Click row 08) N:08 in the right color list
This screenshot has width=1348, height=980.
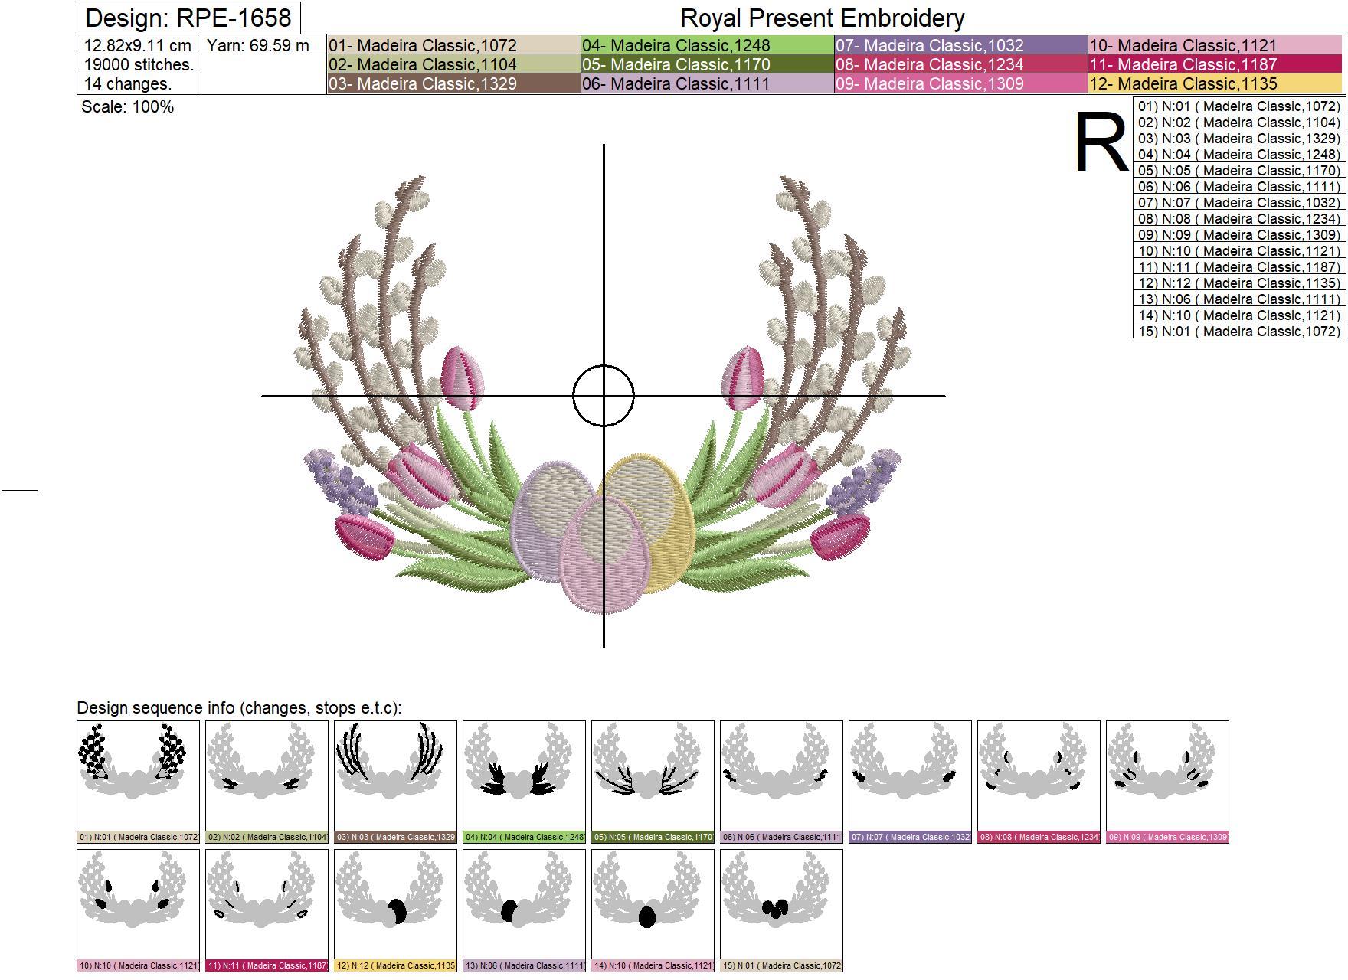pyautogui.click(x=1238, y=219)
